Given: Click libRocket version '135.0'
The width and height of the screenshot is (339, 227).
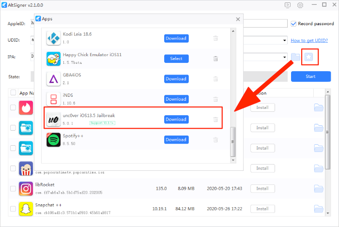Looking at the screenshot, I should tap(161, 189).
